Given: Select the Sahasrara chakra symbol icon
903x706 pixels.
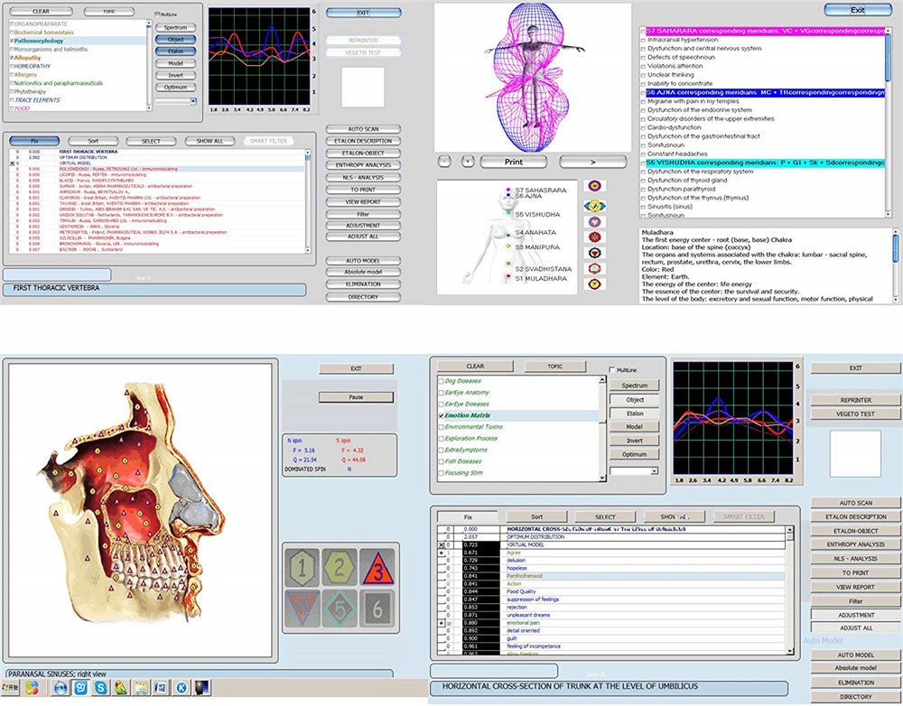Looking at the screenshot, I should click(595, 186).
